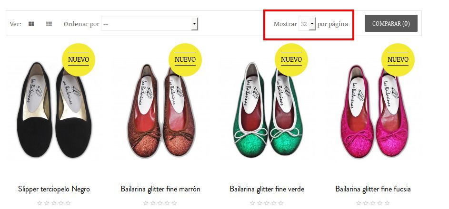Click the COMPARAR (0) button
The width and height of the screenshot is (449, 209).
coord(391,23)
